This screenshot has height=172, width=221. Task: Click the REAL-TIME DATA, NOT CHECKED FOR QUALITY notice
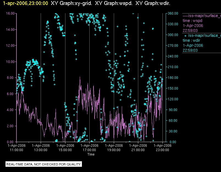pos(43,164)
